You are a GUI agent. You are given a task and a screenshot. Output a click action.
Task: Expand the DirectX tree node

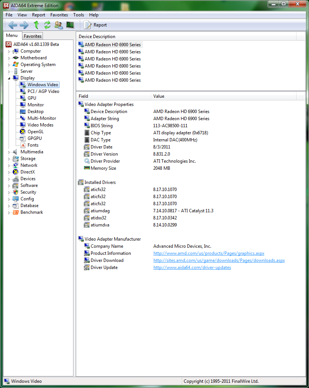coord(9,172)
